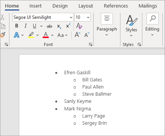The image size is (165, 136).
Task: Click Clear All Formatting icon
Action: click(x=79, y=26)
